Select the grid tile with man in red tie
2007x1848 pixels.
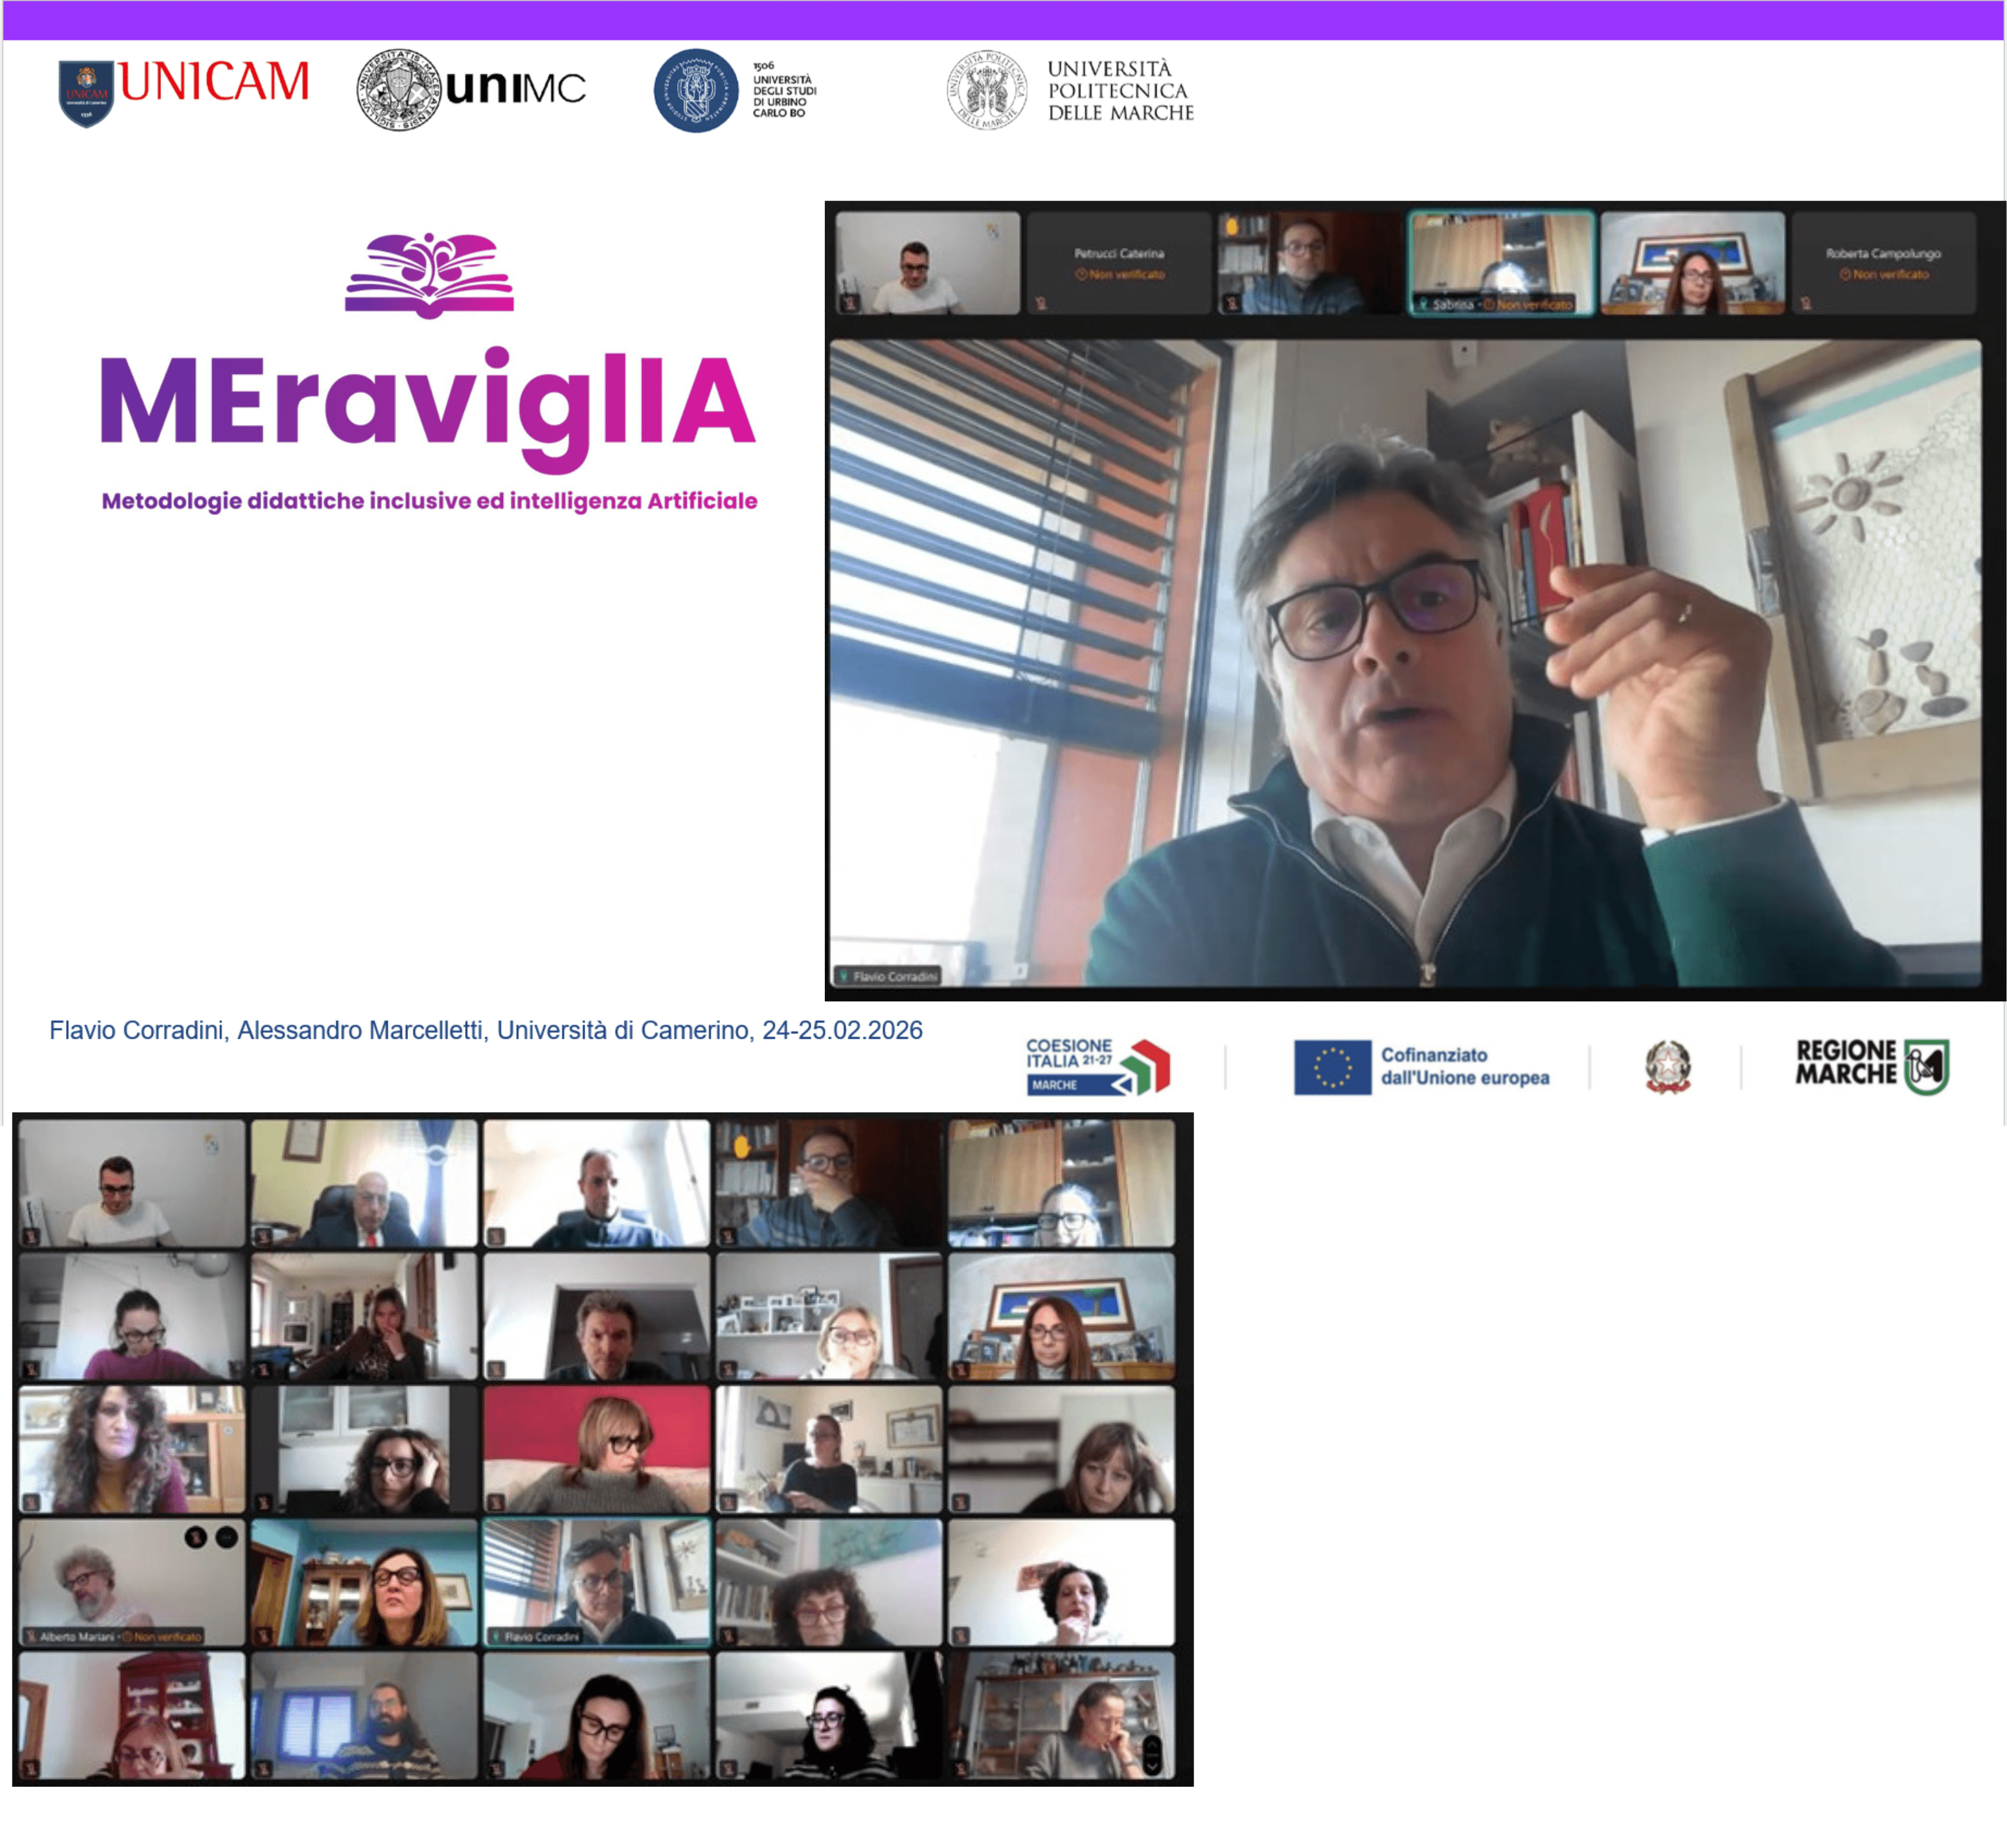pos(364,1183)
